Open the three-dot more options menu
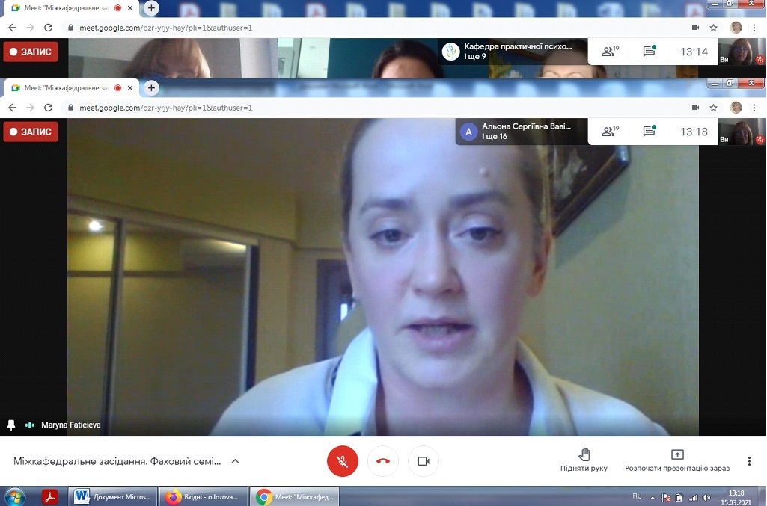This screenshot has width=767, height=506. point(749,461)
